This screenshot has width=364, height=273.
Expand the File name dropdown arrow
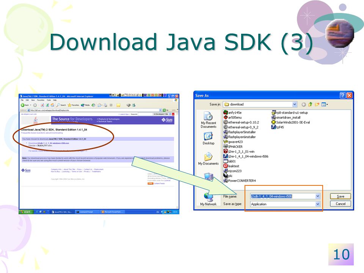click(318, 196)
